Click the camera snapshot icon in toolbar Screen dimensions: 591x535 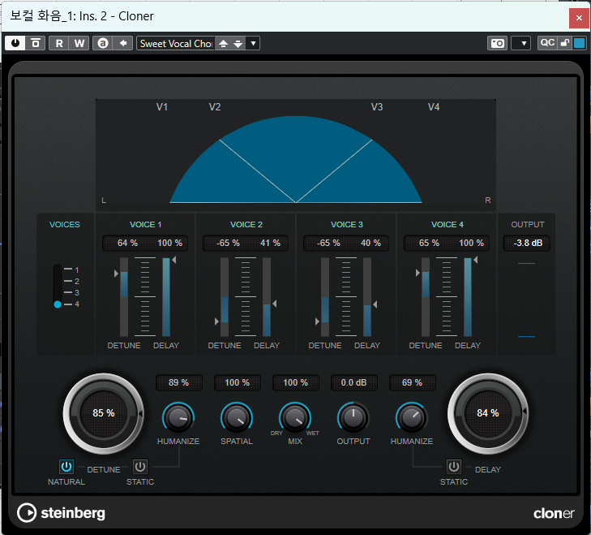pos(497,43)
